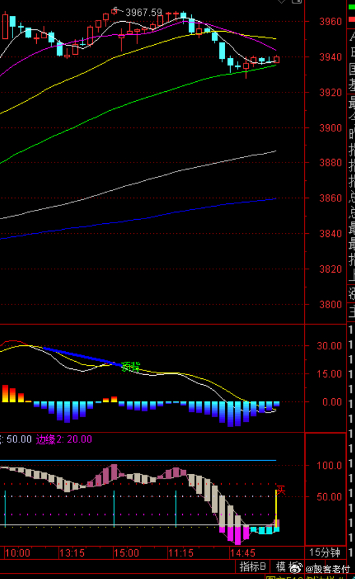Click the 3960 price axis label

(331, 21)
